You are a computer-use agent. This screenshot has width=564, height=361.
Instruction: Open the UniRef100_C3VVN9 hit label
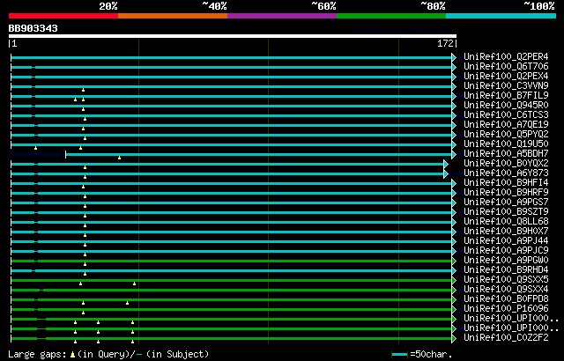(506, 86)
